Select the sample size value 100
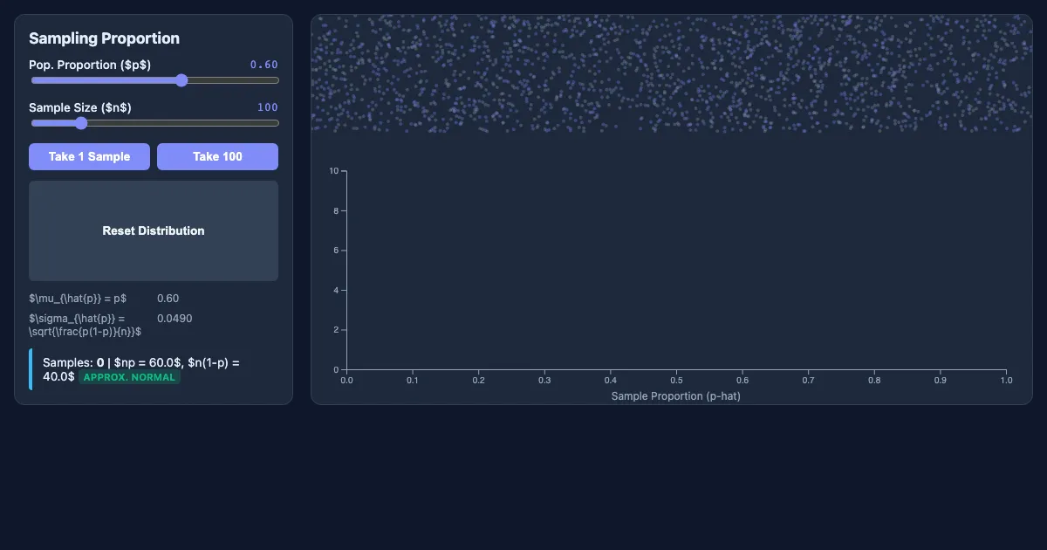This screenshot has width=1047, height=550. coord(267,107)
